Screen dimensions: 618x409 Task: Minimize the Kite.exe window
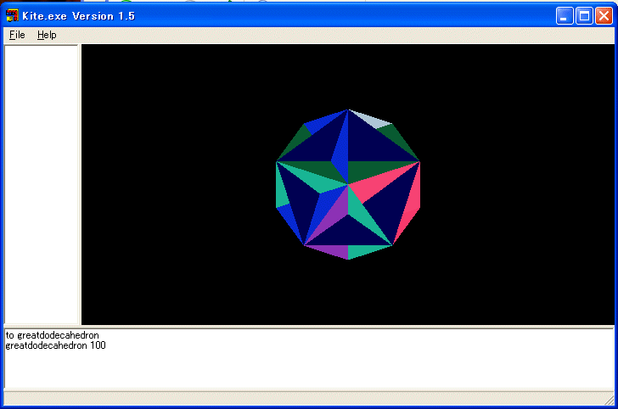coord(565,16)
